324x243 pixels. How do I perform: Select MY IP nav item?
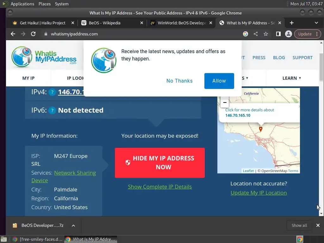click(28, 78)
